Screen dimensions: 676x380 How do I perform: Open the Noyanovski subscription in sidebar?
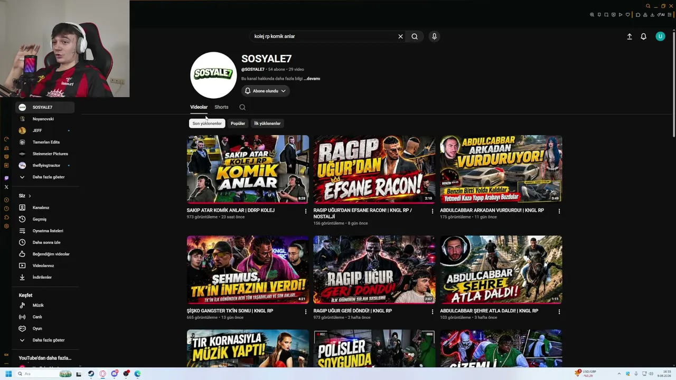coord(45,119)
